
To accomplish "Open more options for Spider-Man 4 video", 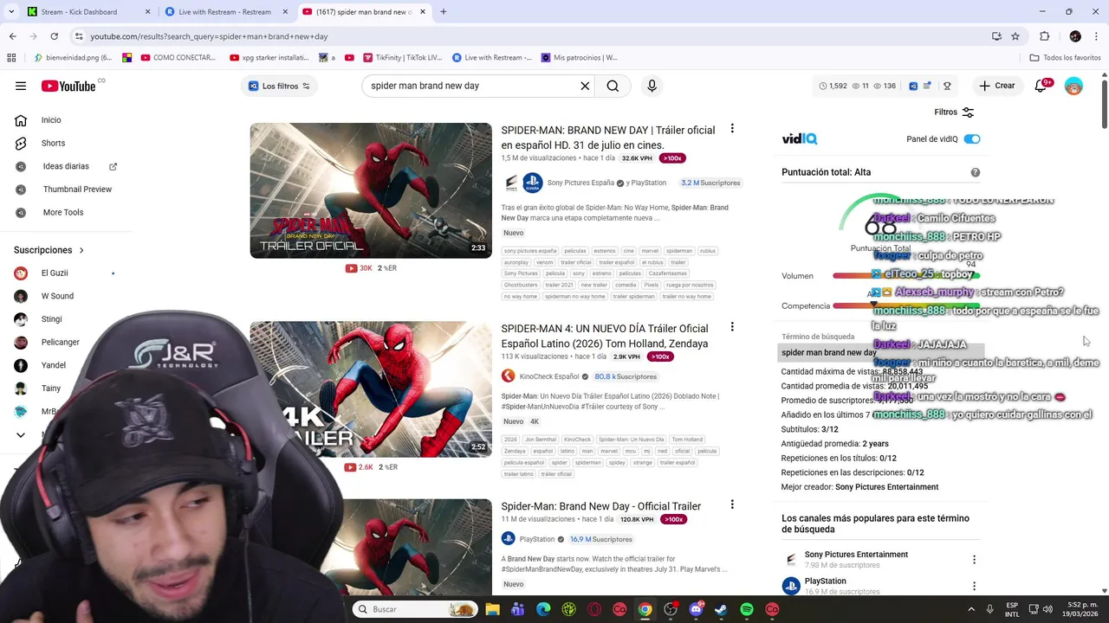I will (x=732, y=327).
